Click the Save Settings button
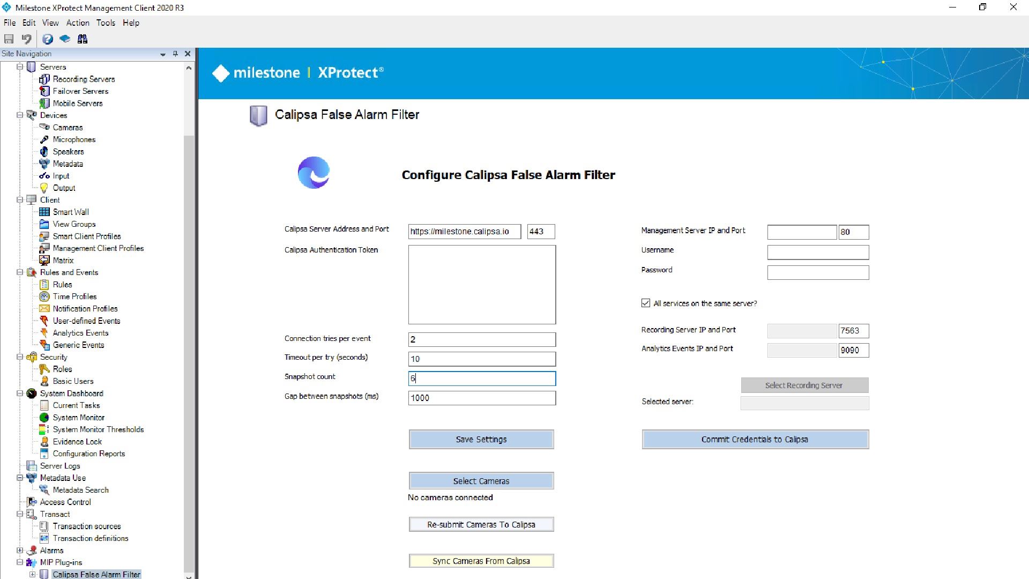 [x=481, y=439]
